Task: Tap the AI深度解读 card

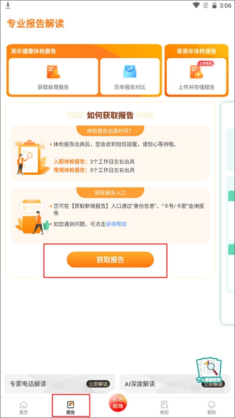Action: (x=175, y=384)
